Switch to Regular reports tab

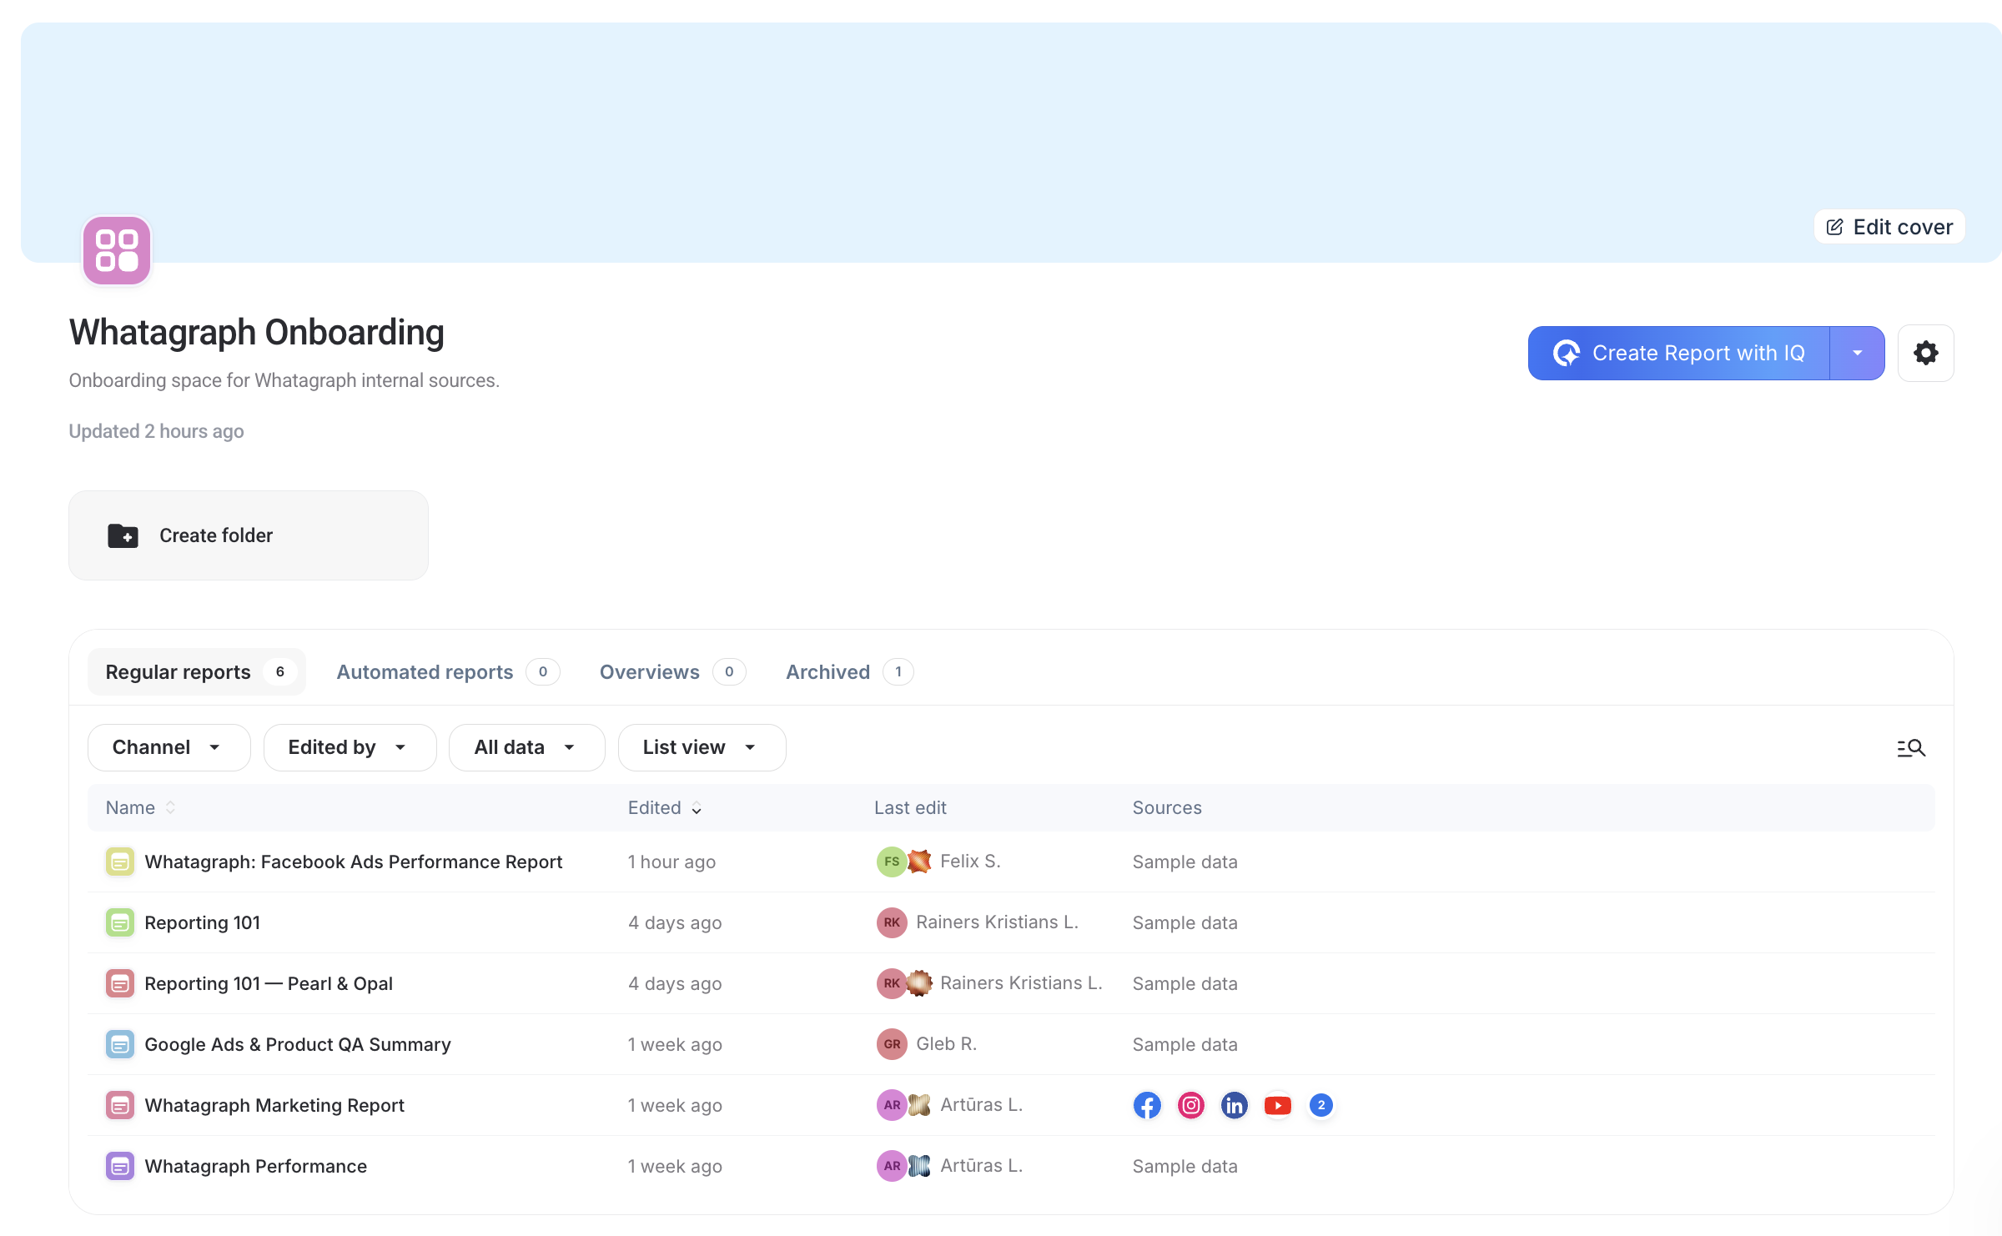(x=197, y=671)
